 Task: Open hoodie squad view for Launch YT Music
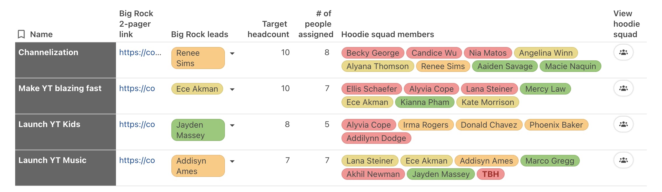[623, 160]
